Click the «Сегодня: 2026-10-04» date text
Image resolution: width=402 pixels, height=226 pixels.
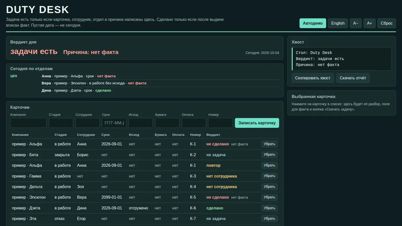[x=262, y=53]
